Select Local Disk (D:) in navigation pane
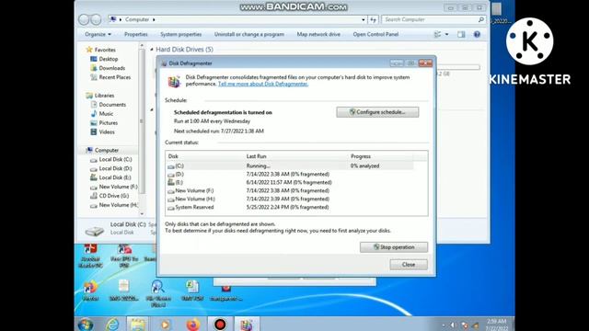 (115, 168)
